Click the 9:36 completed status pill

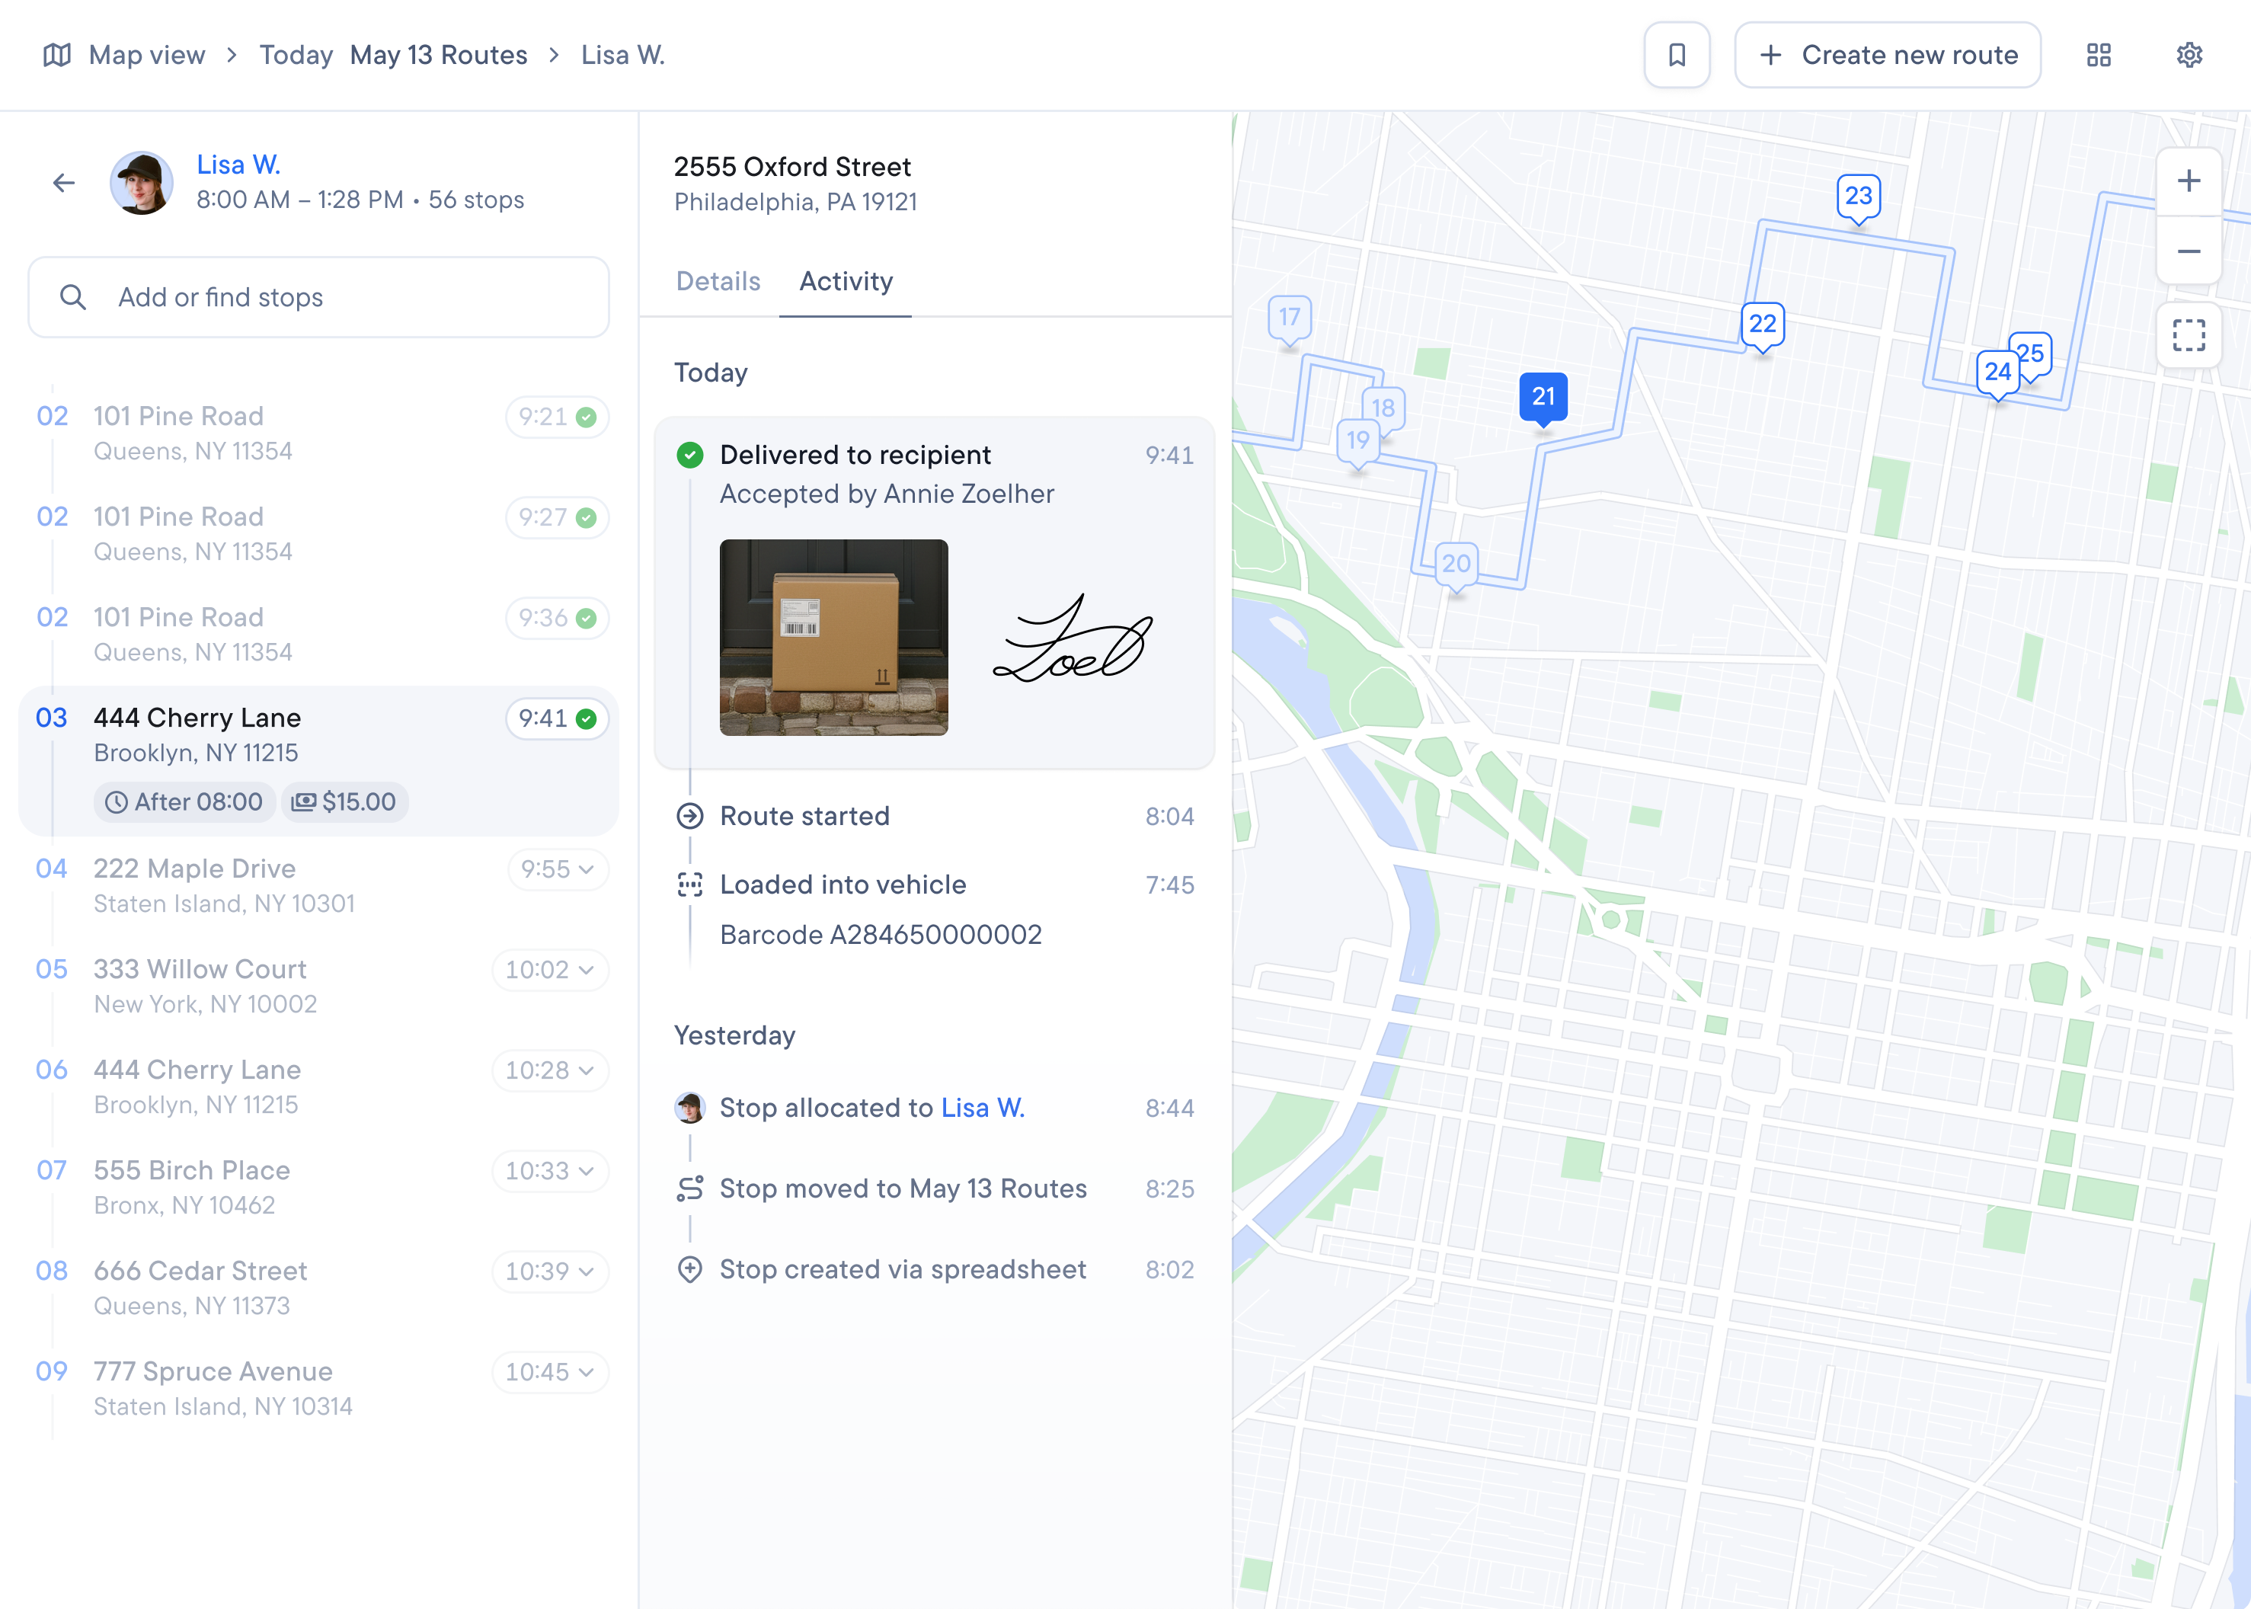[557, 619]
